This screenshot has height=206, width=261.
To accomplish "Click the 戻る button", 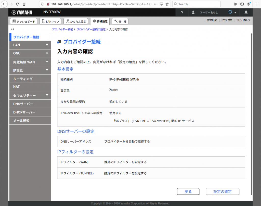I will tap(188, 191).
